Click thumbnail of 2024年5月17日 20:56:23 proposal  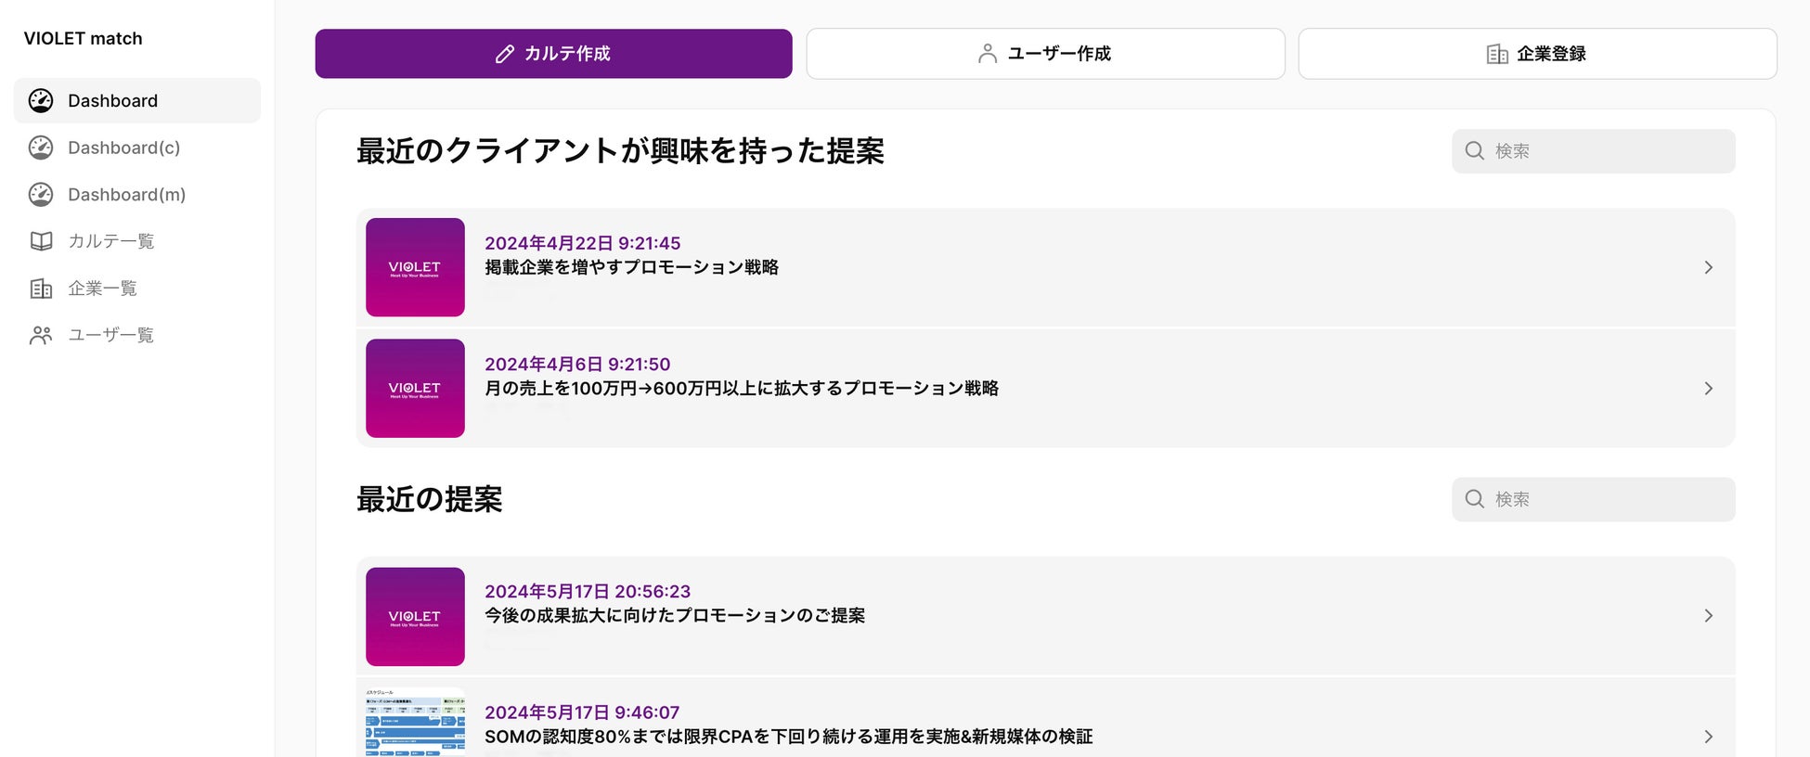pyautogui.click(x=415, y=616)
